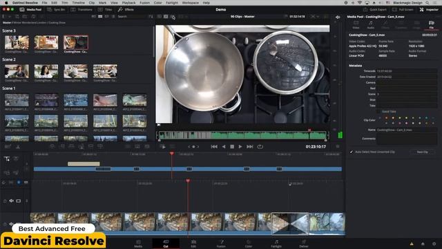Switch to the Fairlight page
This screenshot has height=249, width=442.
[276, 243]
